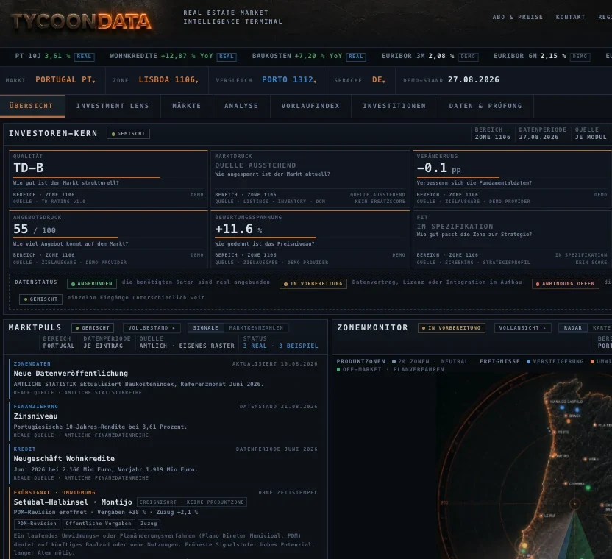Viewport: 612px width, 559px height.
Task: Click the Angebunden status badge
Action: pos(92,284)
